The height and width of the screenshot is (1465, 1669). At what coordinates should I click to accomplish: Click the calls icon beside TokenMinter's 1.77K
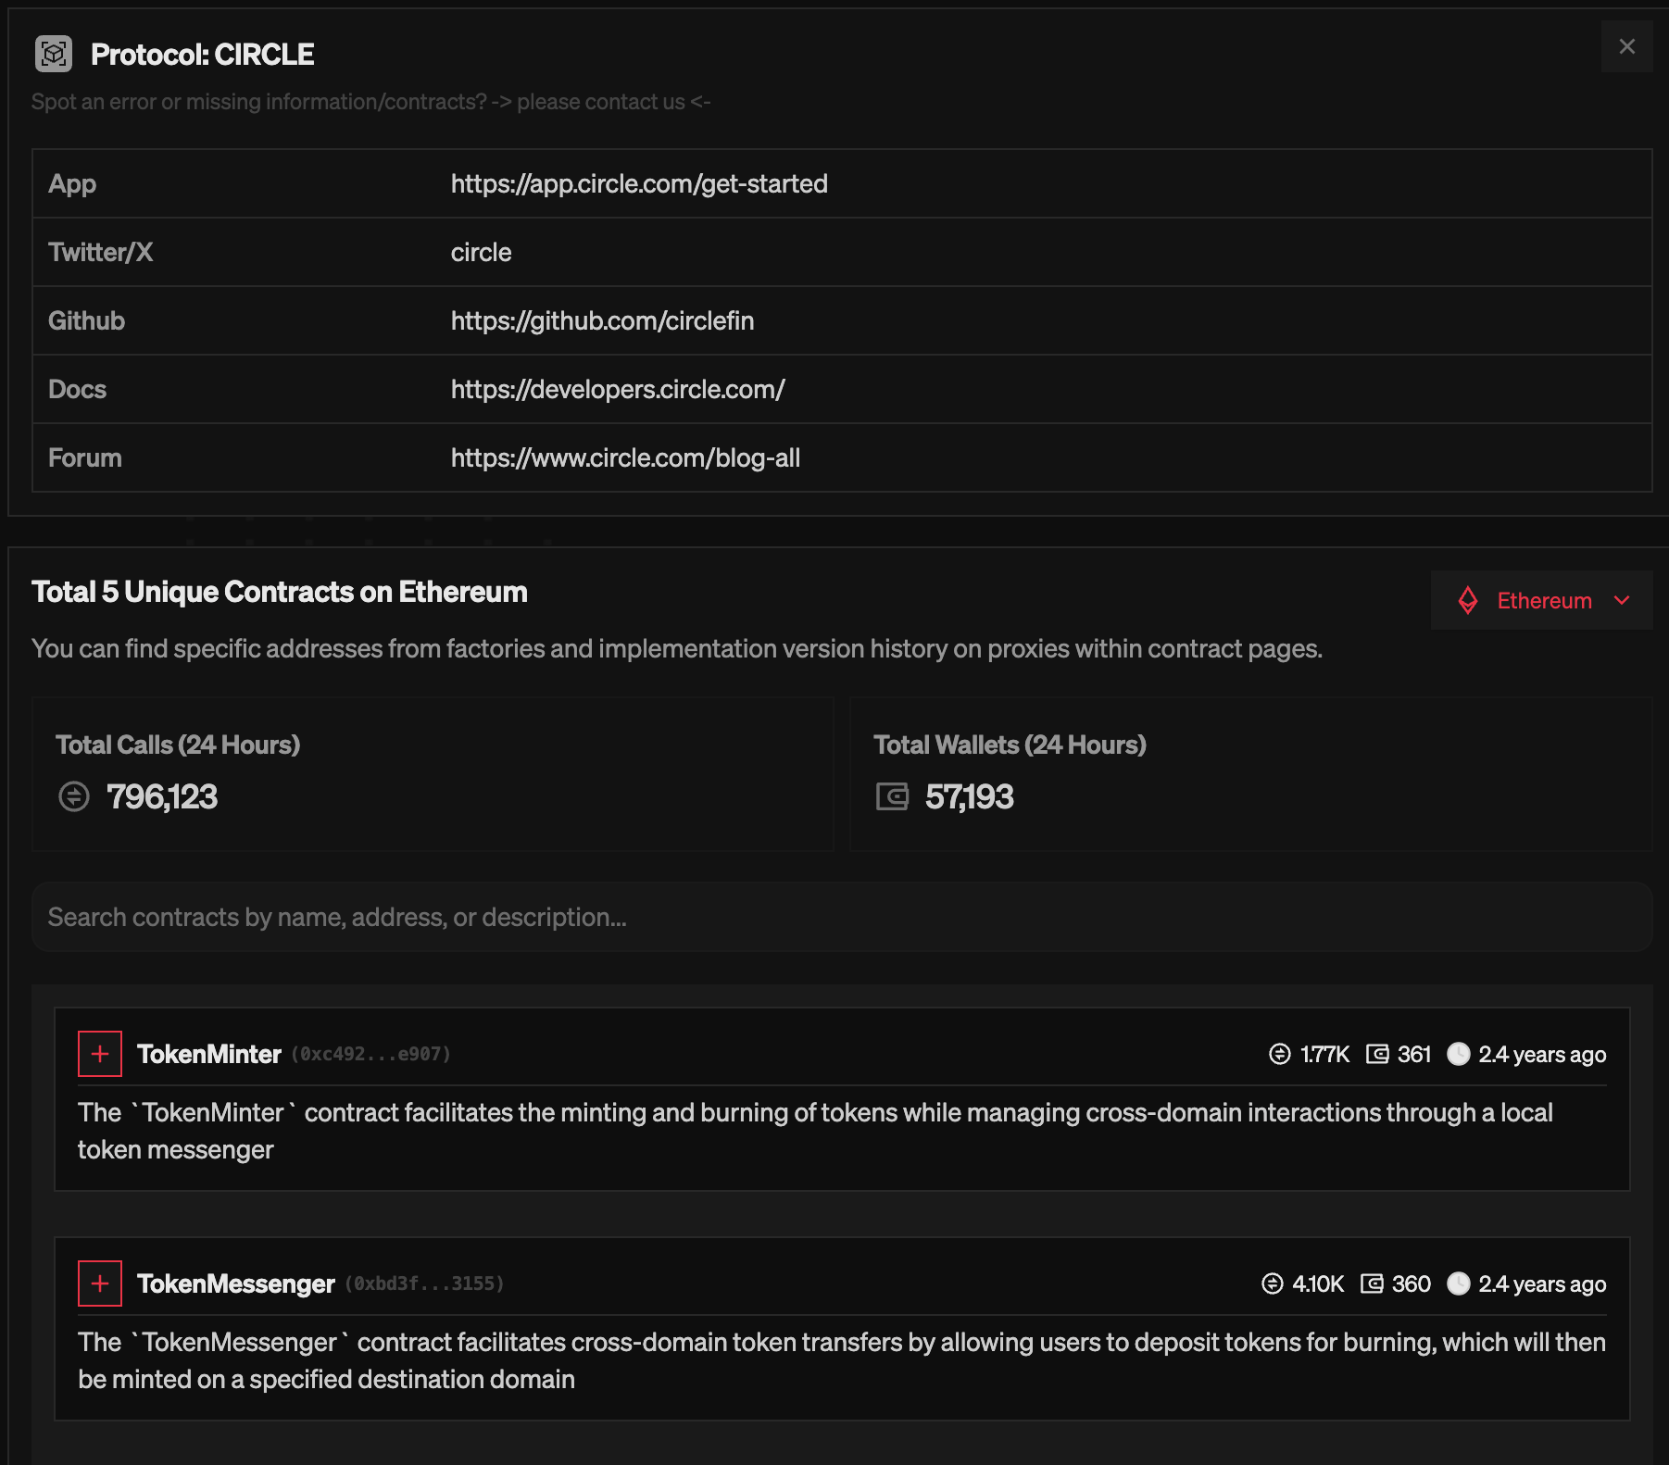pyautogui.click(x=1279, y=1054)
